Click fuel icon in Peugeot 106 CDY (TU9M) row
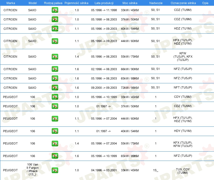The width and height of the screenshot is (214, 180). (55, 97)
